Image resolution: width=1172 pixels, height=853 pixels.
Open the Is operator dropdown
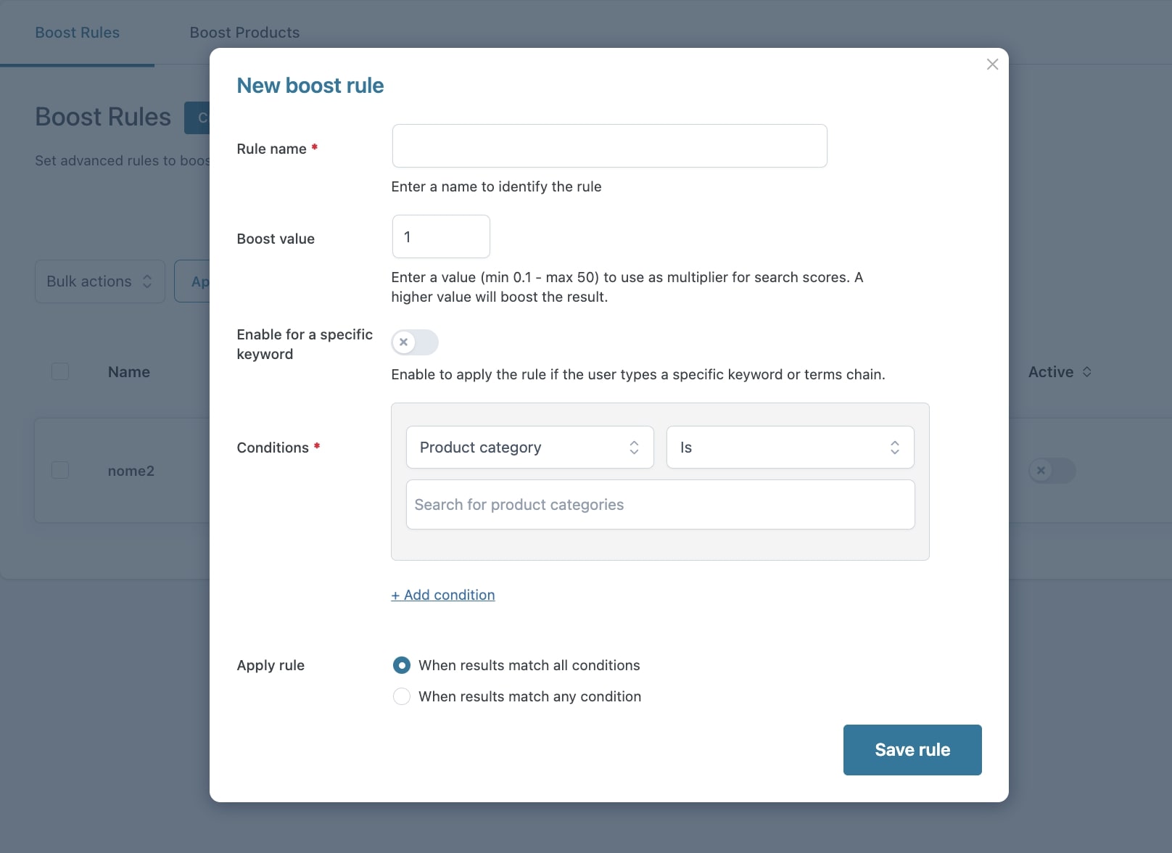789,448
